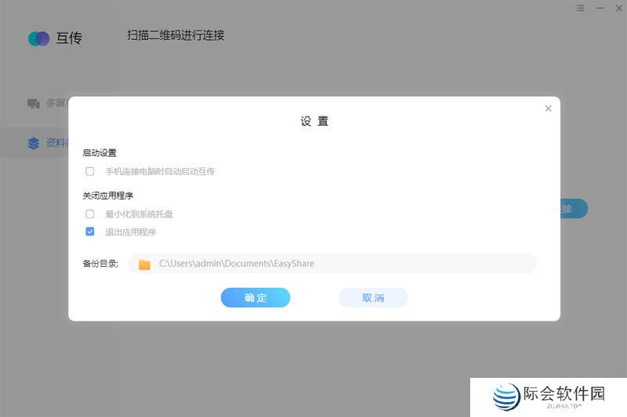Screen dimensions: 627x417
Task: Select the 资料 sidebar layers icon
Action: click(34, 143)
